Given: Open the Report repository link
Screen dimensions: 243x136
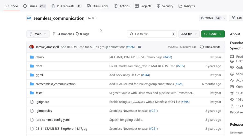Looking at the screenshot, I should [236, 112].
